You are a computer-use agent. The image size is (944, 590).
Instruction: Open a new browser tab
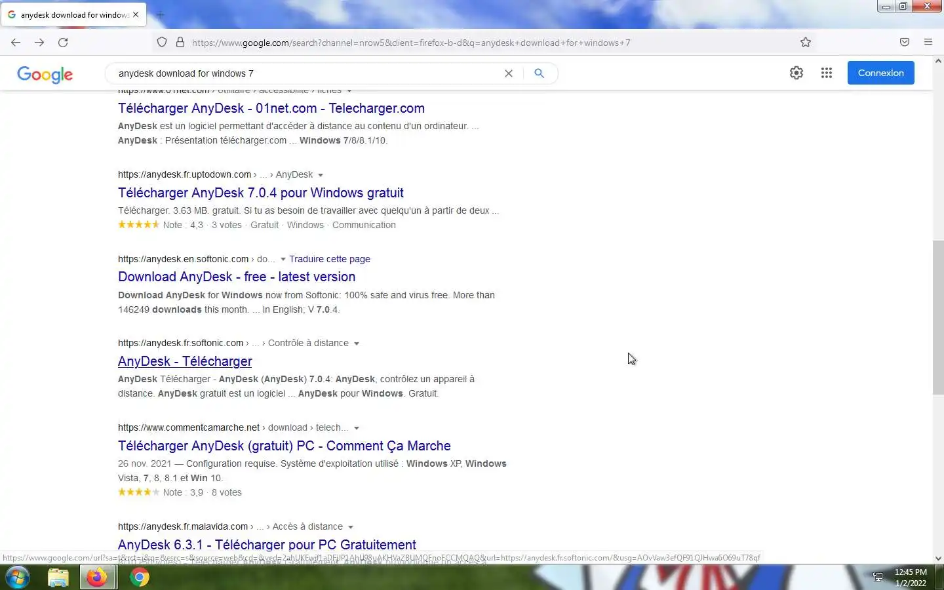[161, 14]
